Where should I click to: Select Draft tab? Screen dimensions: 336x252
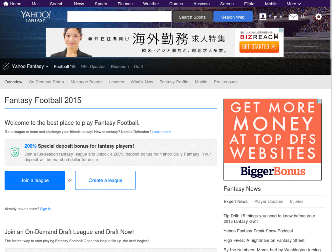pyautogui.click(x=138, y=66)
